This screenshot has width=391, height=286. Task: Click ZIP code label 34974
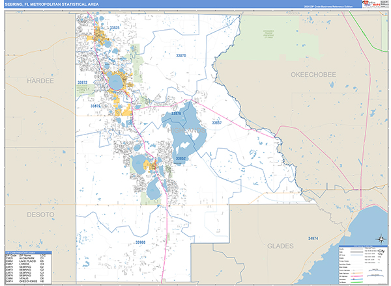click(x=313, y=239)
